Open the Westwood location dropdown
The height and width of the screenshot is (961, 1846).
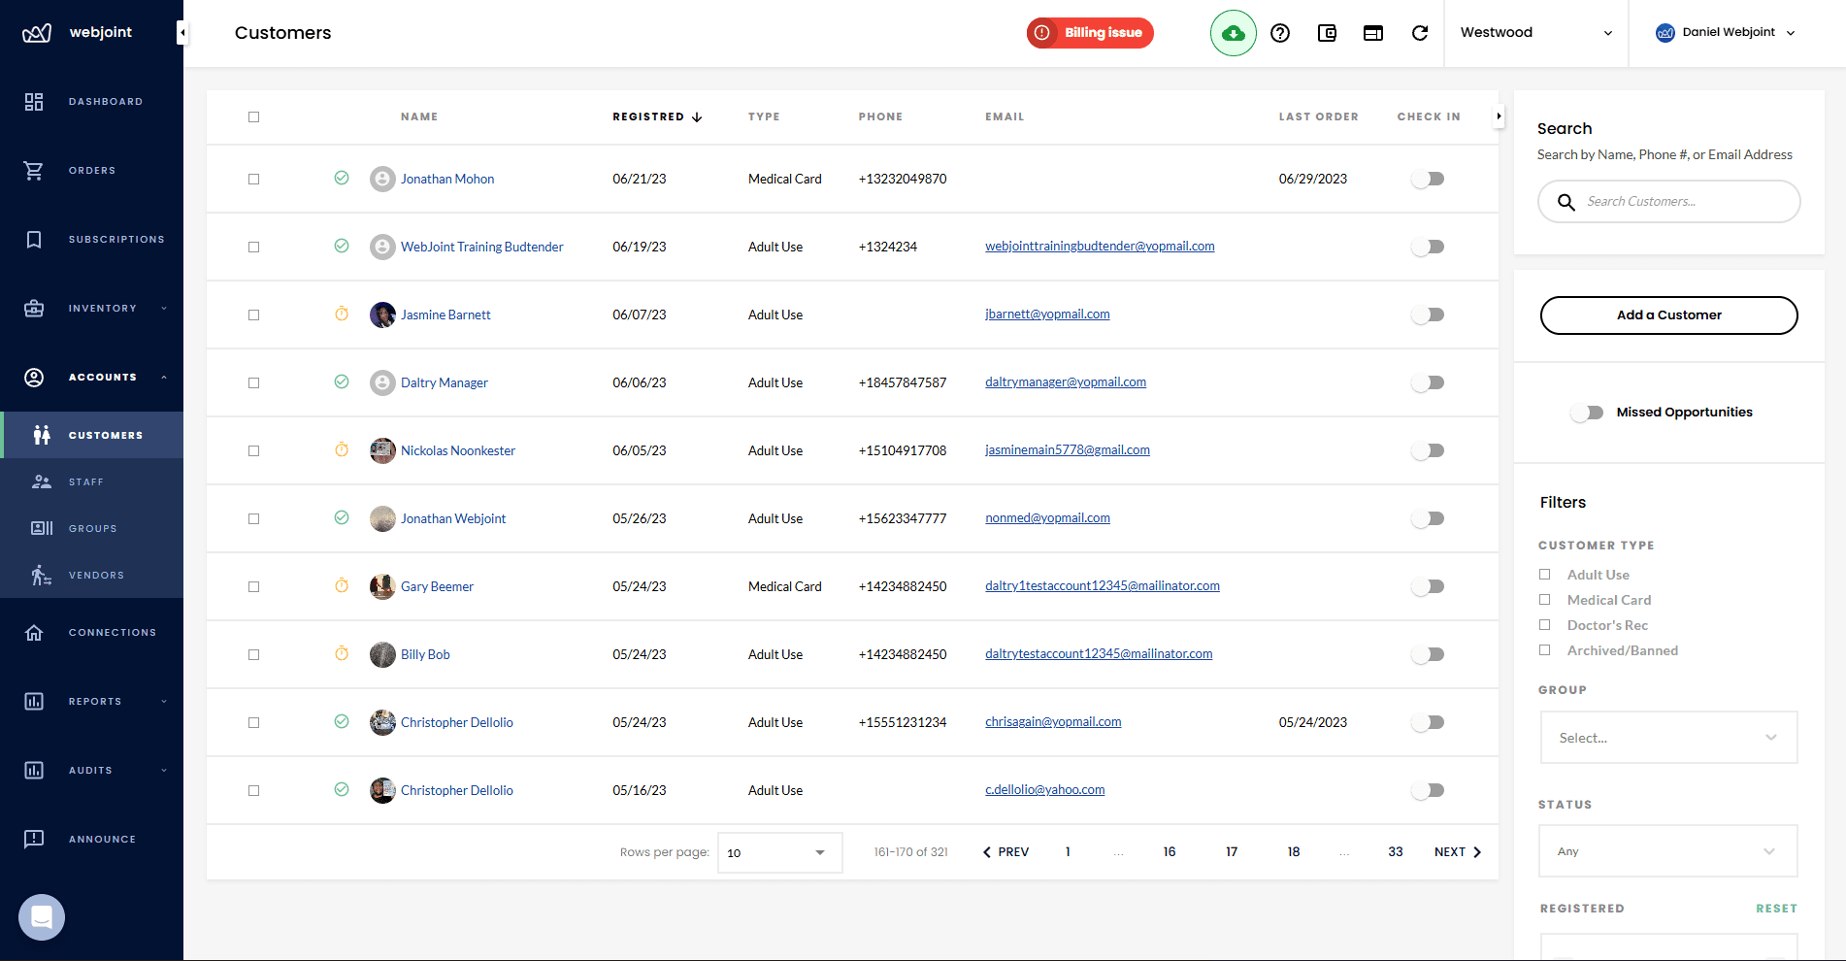[x=1536, y=32]
